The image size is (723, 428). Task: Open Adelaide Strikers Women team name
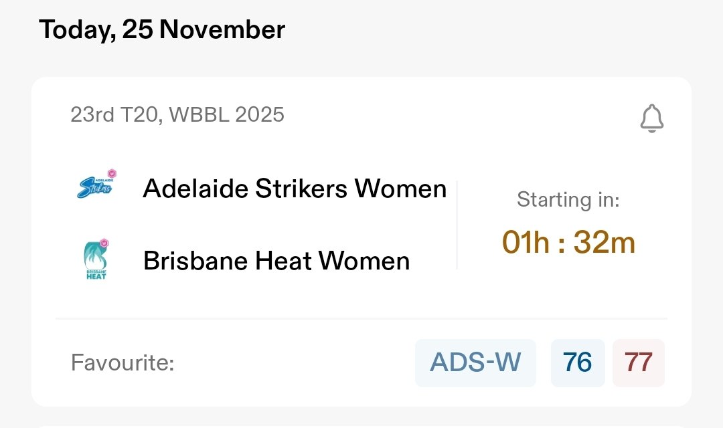pyautogui.click(x=295, y=189)
